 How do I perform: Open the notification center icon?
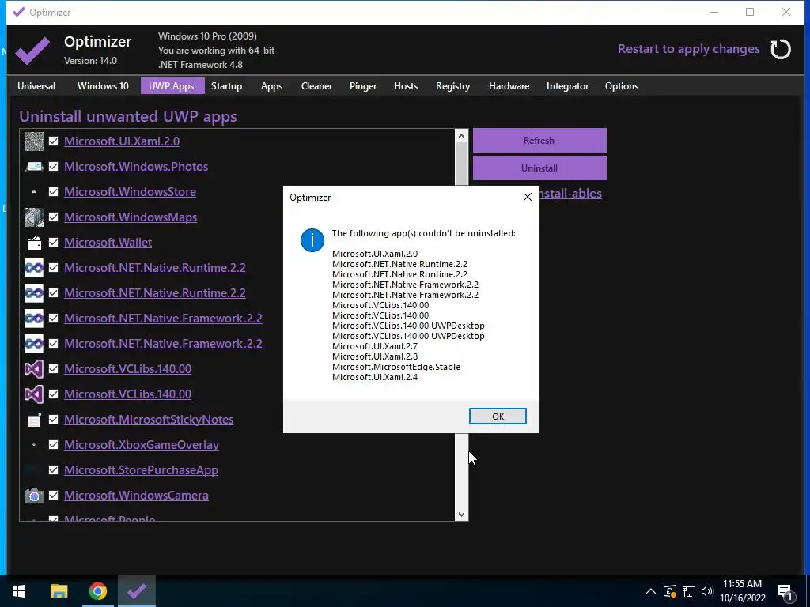(785, 592)
